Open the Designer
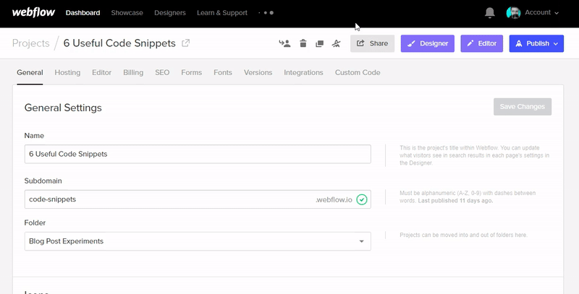 [x=428, y=43]
